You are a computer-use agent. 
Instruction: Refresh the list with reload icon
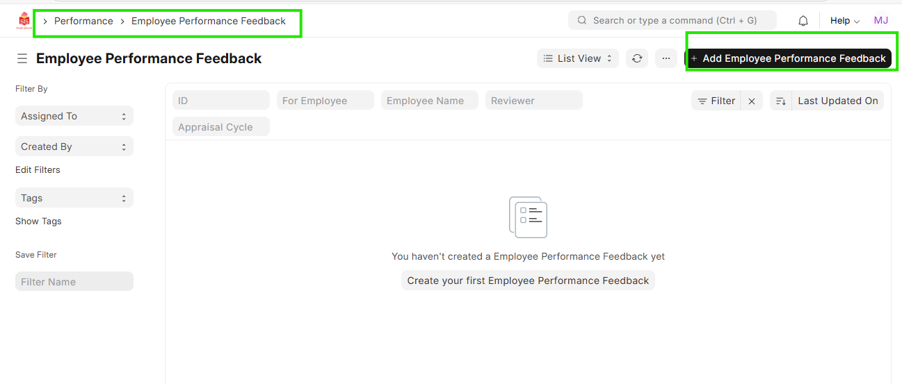[637, 59]
